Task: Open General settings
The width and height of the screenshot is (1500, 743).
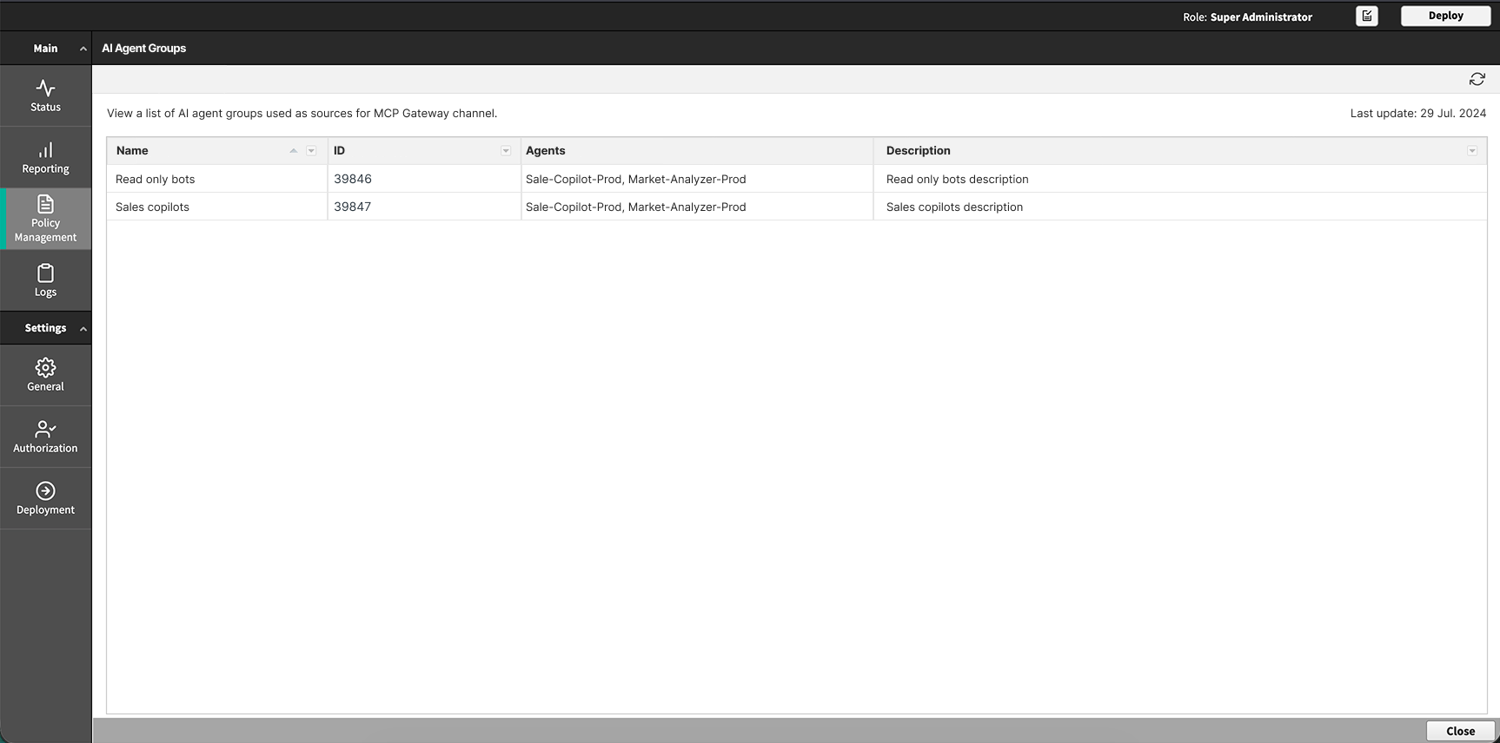Action: (x=45, y=375)
